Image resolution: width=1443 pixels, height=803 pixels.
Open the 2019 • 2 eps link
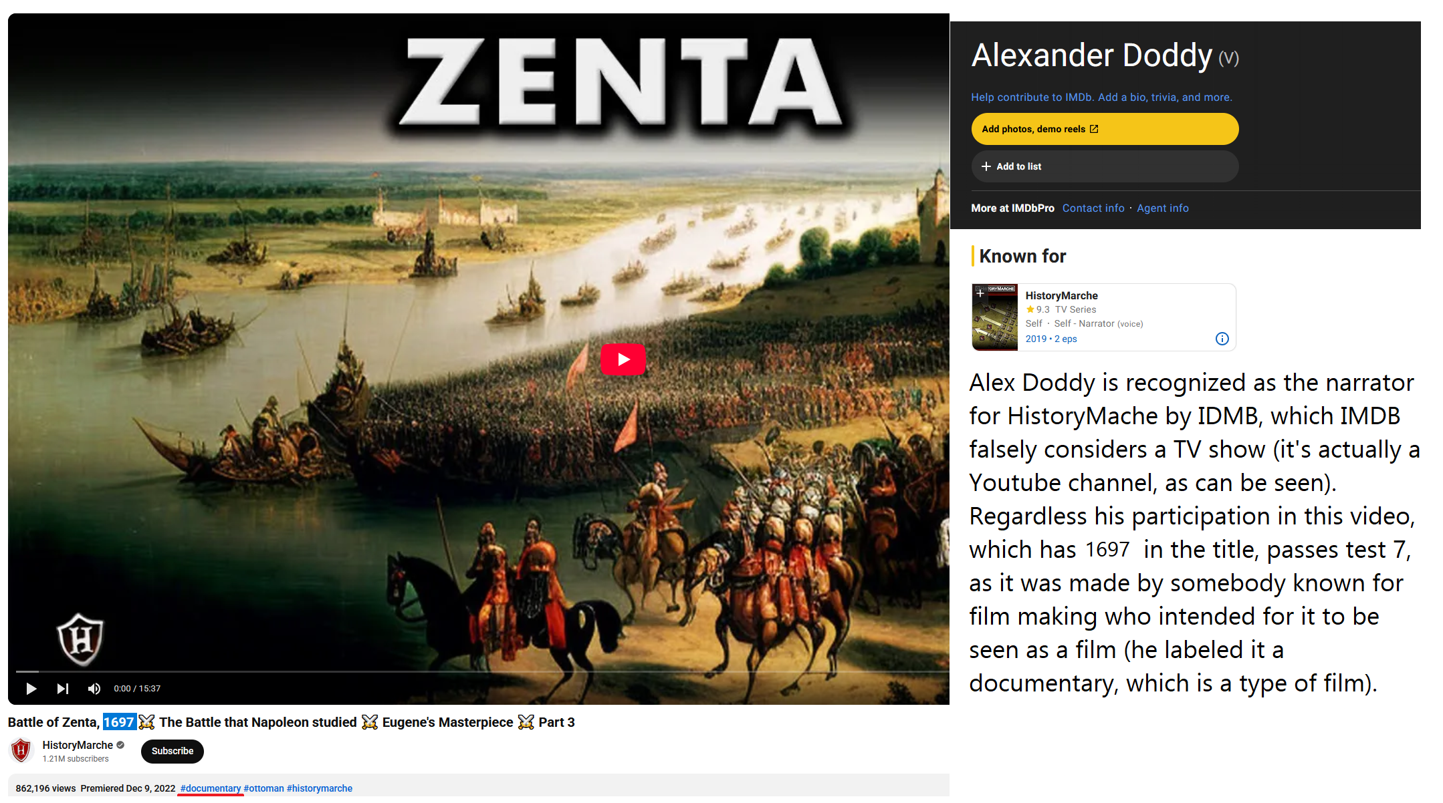coord(1051,339)
